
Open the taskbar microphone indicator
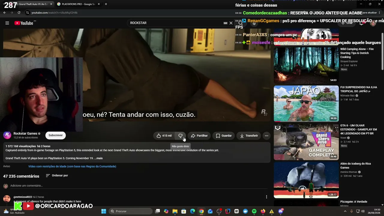(x=352, y=211)
